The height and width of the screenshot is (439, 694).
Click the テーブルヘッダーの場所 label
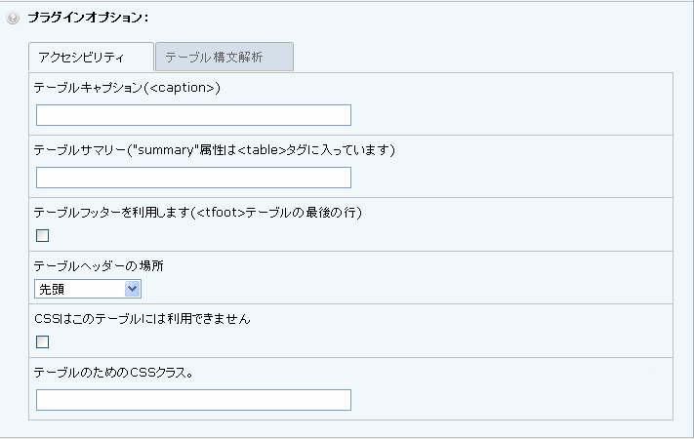(x=99, y=266)
